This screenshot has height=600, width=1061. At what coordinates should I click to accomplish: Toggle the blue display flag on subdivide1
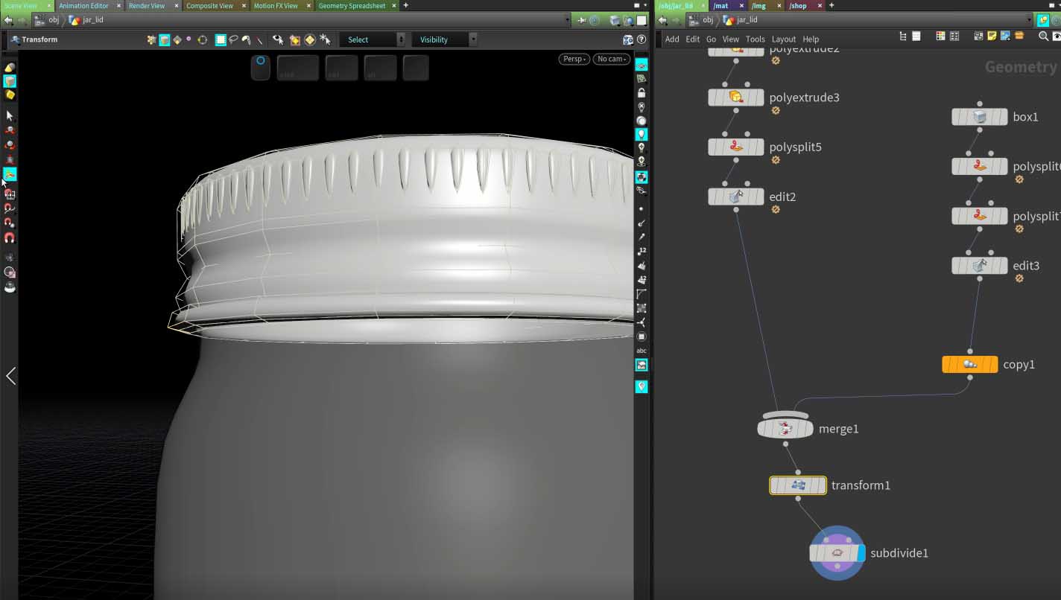click(861, 553)
